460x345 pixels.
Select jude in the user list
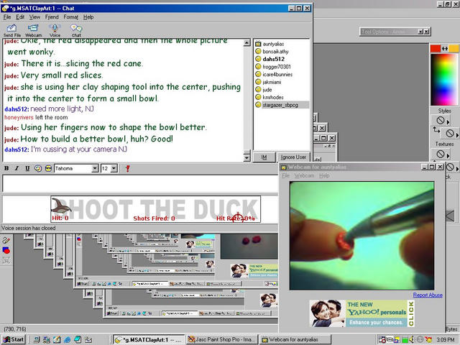tap(267, 90)
